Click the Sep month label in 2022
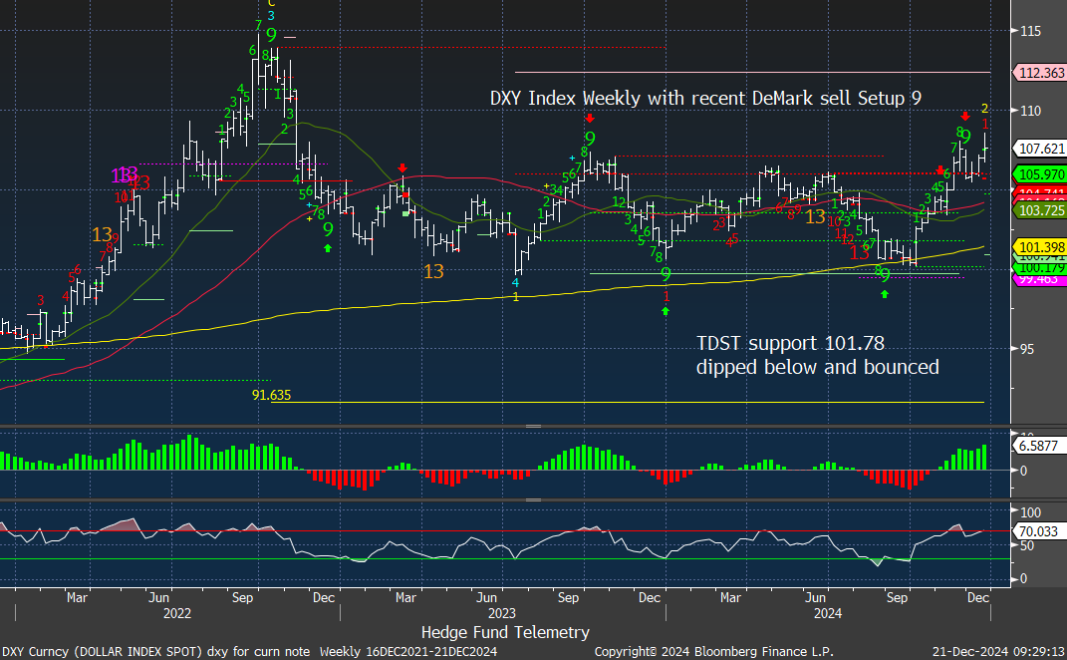 242,597
